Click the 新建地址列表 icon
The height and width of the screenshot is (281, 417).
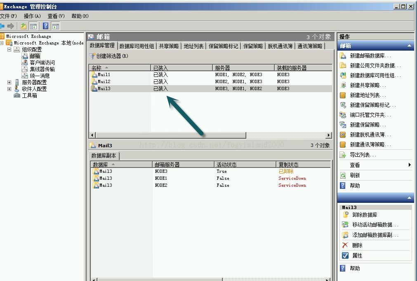click(x=343, y=95)
